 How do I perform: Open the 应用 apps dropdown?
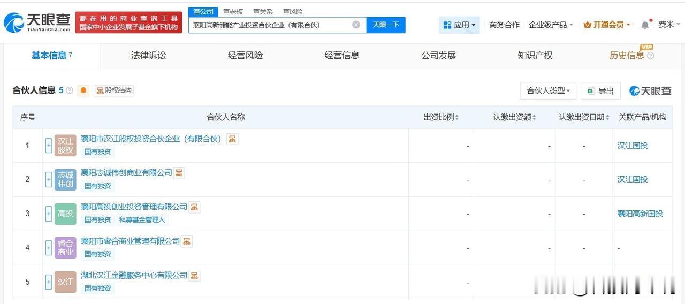click(x=460, y=25)
